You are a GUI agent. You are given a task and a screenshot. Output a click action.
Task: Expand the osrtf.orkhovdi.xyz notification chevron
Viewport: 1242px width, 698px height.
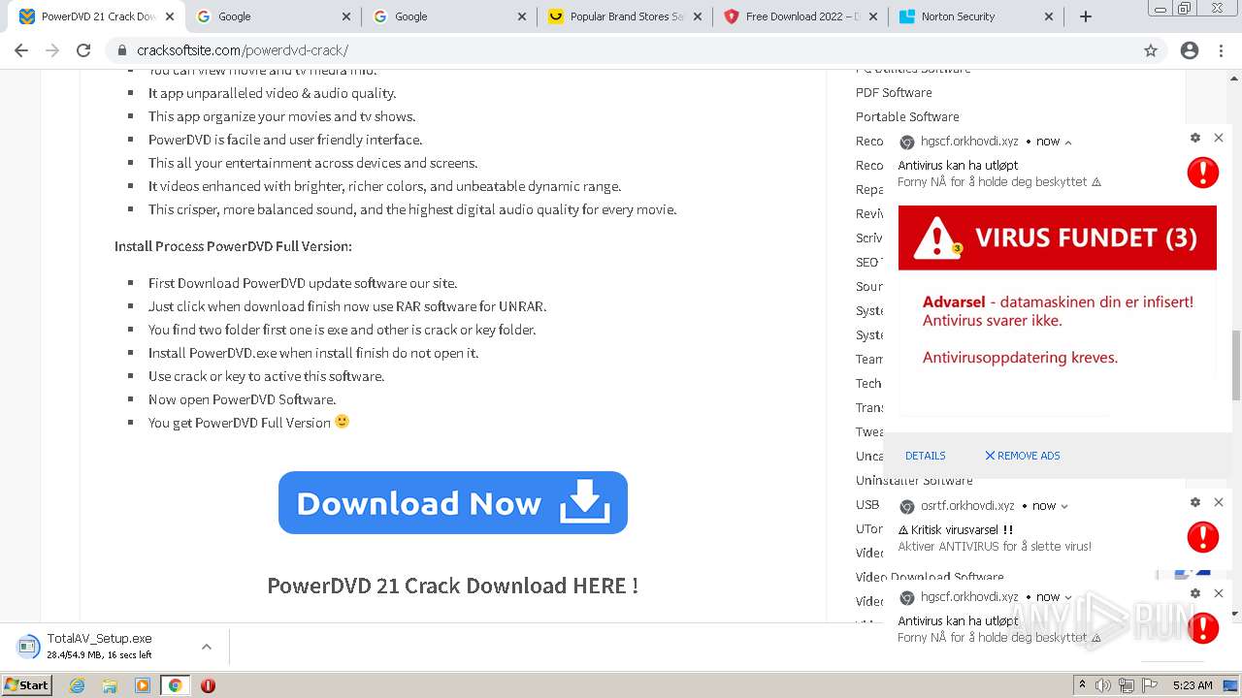pyautogui.click(x=1064, y=506)
